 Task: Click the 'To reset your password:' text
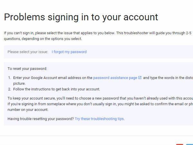[27, 69]
